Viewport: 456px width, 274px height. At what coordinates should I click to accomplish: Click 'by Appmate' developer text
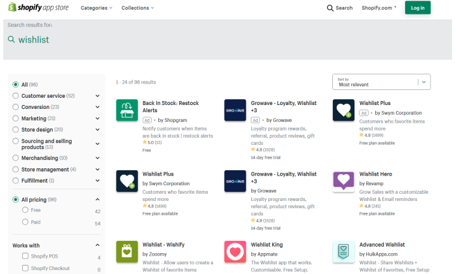click(264, 254)
